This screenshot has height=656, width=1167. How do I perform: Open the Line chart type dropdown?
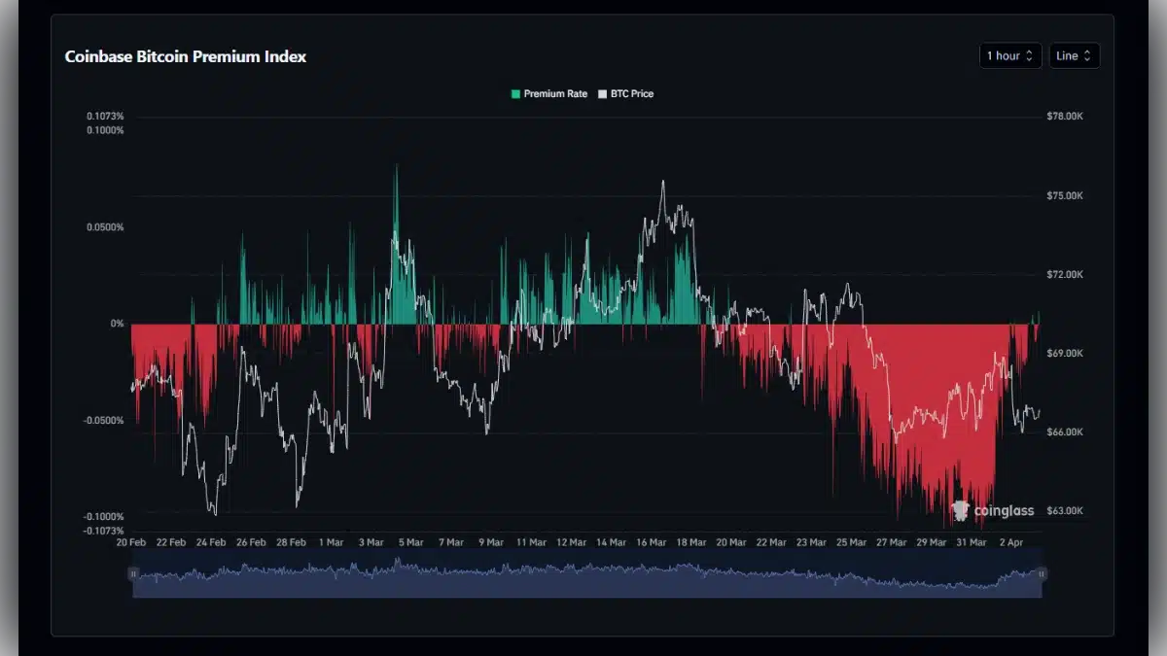tap(1075, 55)
